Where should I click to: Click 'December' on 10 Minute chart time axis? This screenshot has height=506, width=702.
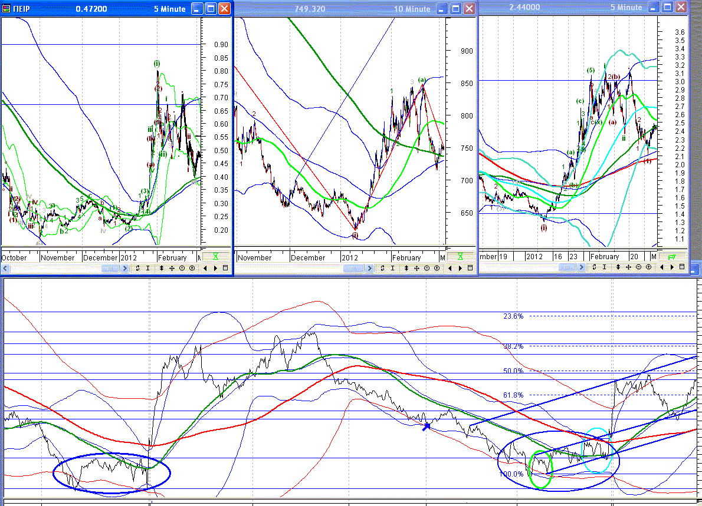(x=308, y=258)
